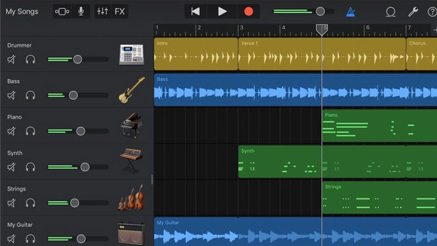Open the FX panel
Screen dimensions: 437x246
click(120, 11)
